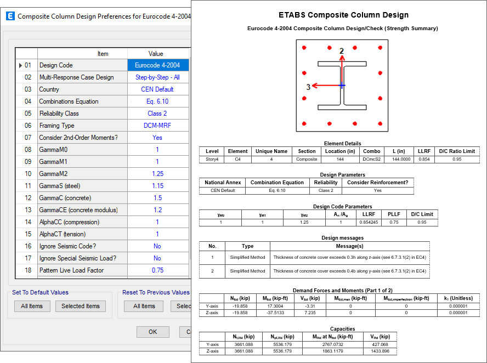Click the Y-axis shear value '-3.31'
This screenshot has width=487, height=363.
(310, 306)
